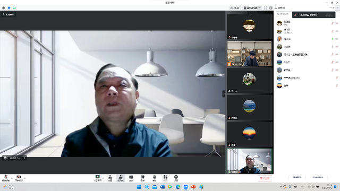This screenshot has width=340, height=191.
Task: Unmute the microphone in the meeting toolbar
Action: tap(6, 178)
